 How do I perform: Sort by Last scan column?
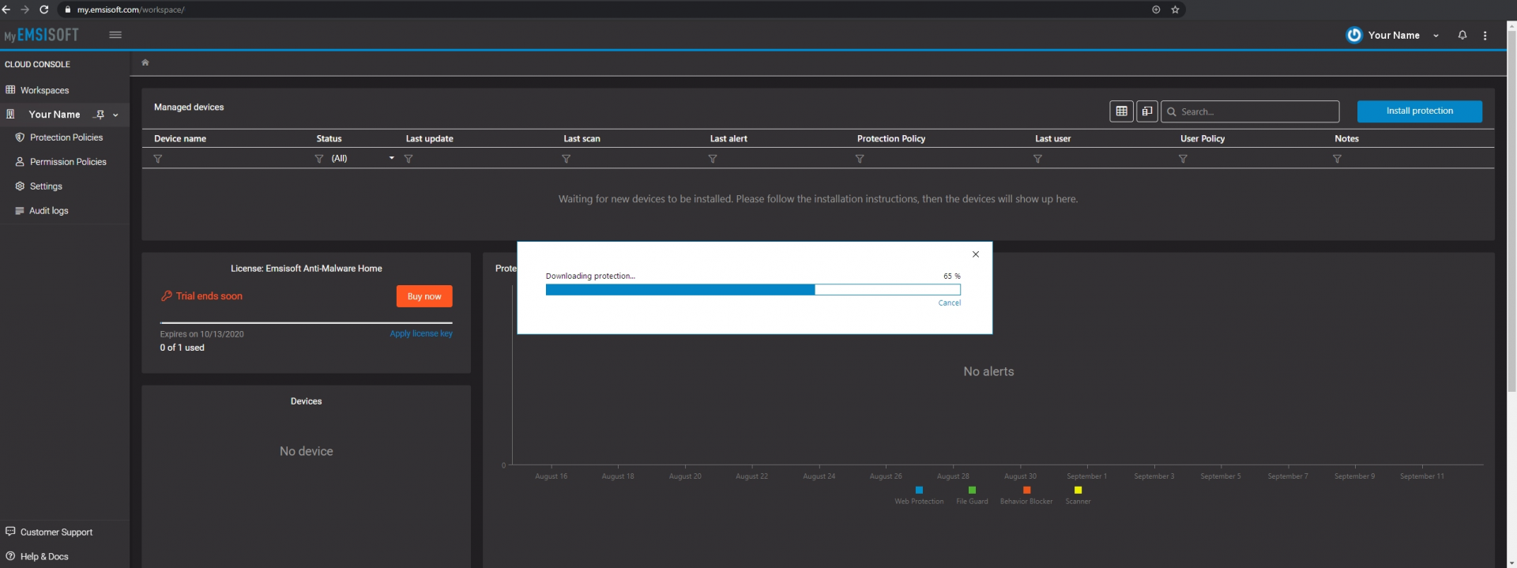[582, 138]
